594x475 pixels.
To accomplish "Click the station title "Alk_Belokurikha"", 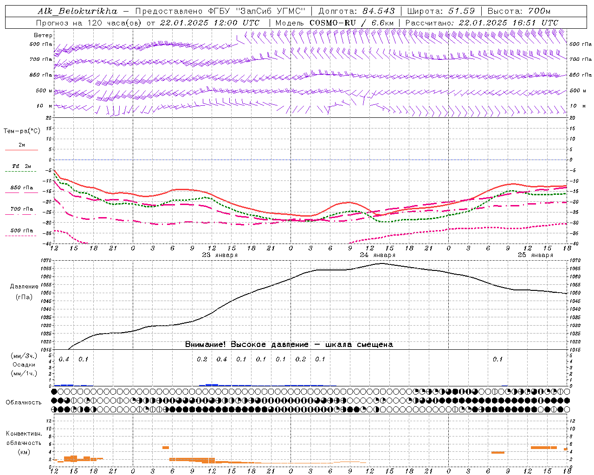I will 77,11.
